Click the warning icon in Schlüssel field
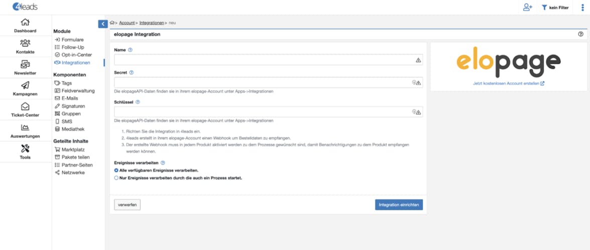The height and width of the screenshot is (250, 590). click(x=418, y=112)
